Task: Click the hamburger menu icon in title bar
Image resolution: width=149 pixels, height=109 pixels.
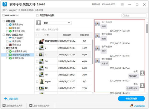Action: click(x=122, y=4)
